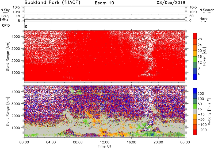Screen dimensions: 214x148
Task: Click the 'N.Sky' legend label
Action: click(x=5, y=10)
